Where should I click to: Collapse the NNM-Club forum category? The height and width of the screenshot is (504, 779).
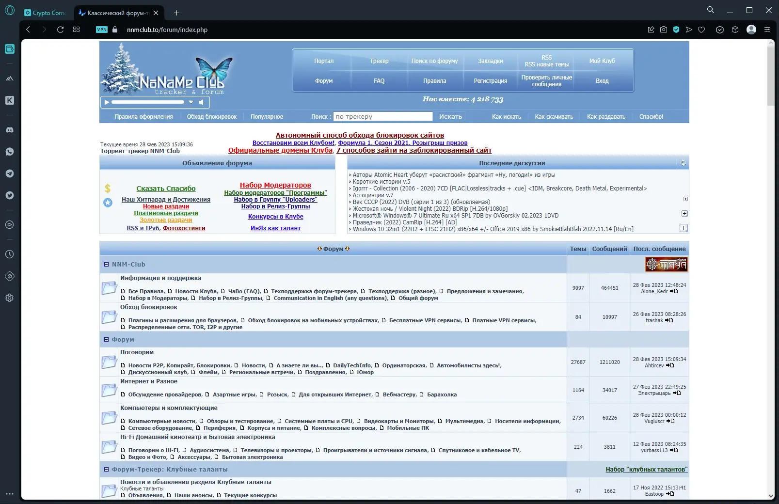[x=107, y=265]
